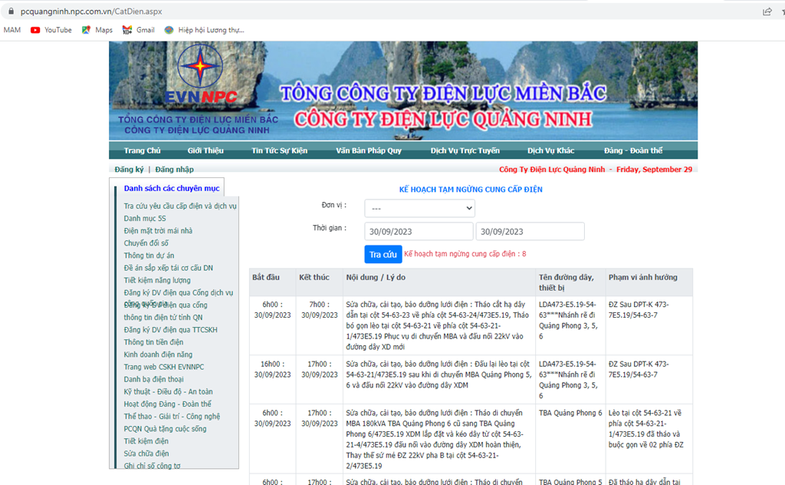Click the start date field 30/09/2023
This screenshot has height=485, width=785.
point(419,232)
